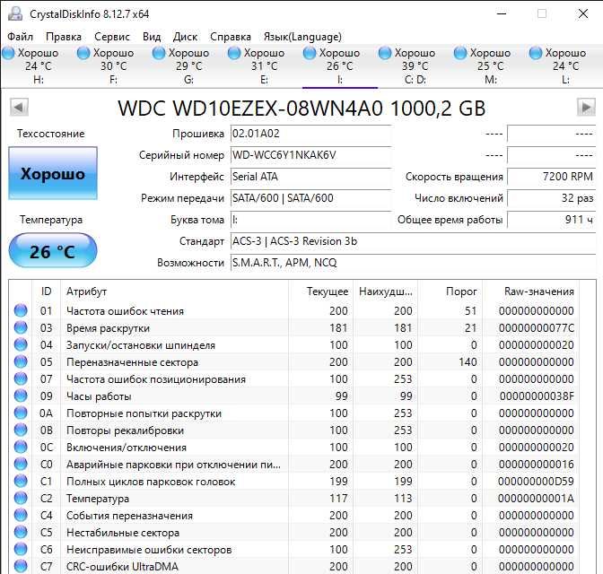Viewport: 603px width, 574px height.
Task: Click the Хорошо health status button
Action: pyautogui.click(x=53, y=173)
